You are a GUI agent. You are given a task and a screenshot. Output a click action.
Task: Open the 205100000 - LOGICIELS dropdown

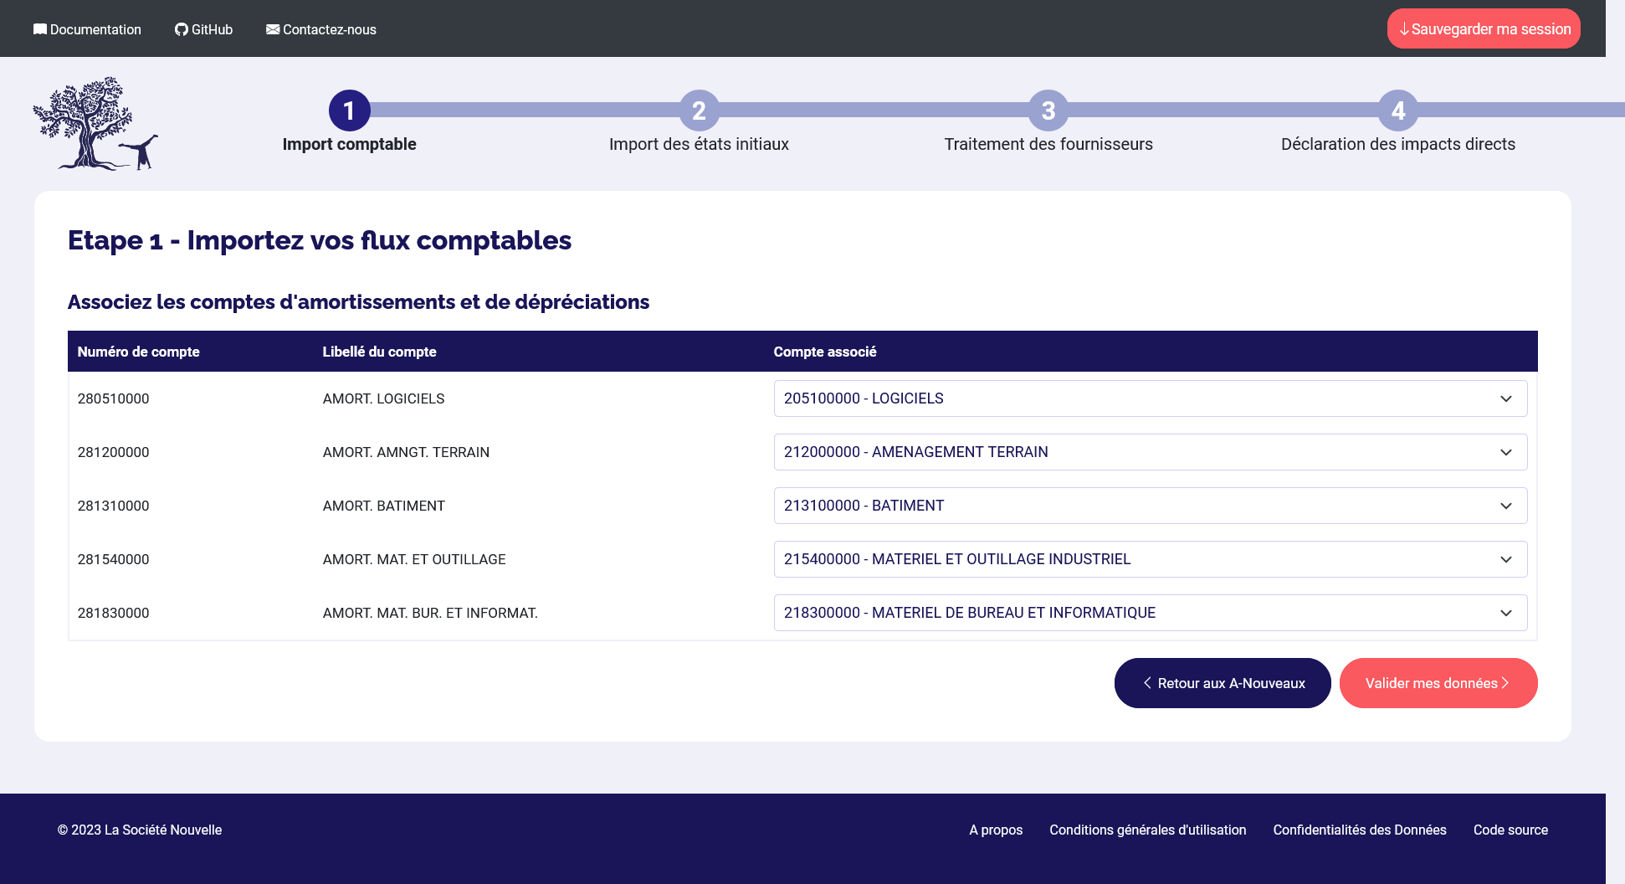click(1151, 398)
